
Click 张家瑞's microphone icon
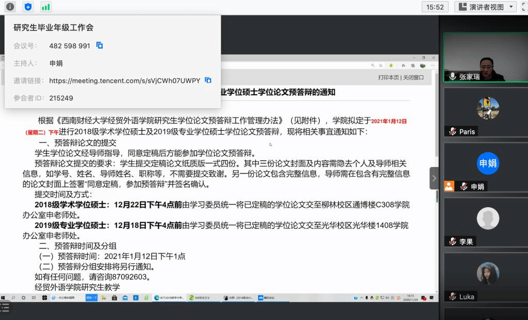point(453,76)
